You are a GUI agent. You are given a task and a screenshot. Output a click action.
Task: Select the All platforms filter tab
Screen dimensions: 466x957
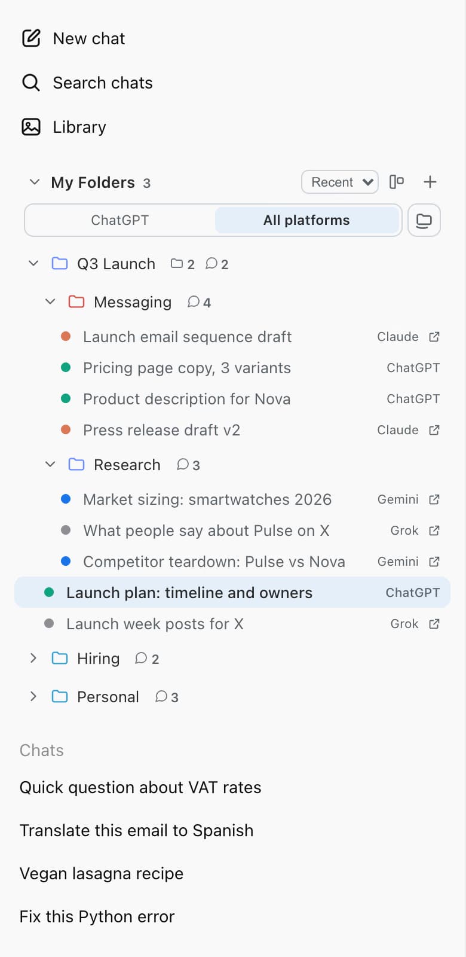pos(307,220)
